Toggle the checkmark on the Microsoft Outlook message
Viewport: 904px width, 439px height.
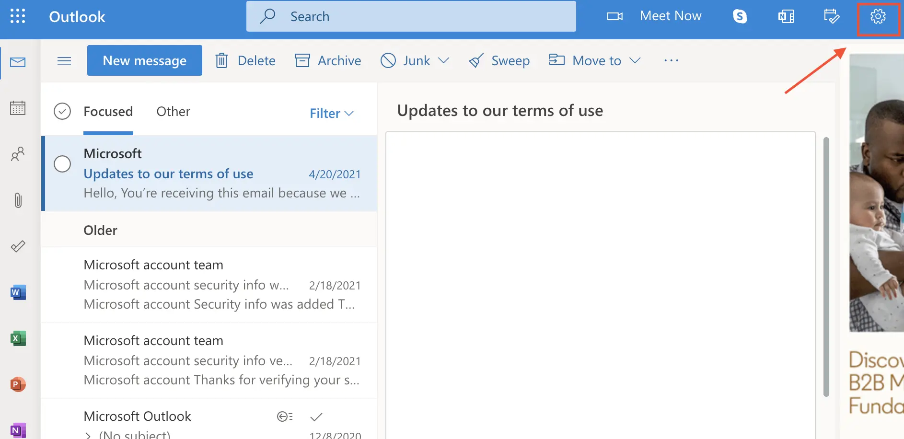[x=316, y=416]
